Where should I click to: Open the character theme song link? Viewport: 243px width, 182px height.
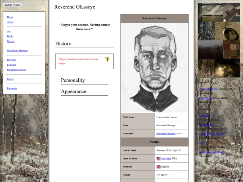pos(209,89)
